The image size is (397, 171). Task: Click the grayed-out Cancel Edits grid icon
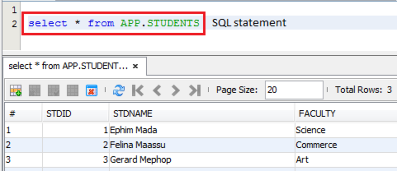coord(72,90)
